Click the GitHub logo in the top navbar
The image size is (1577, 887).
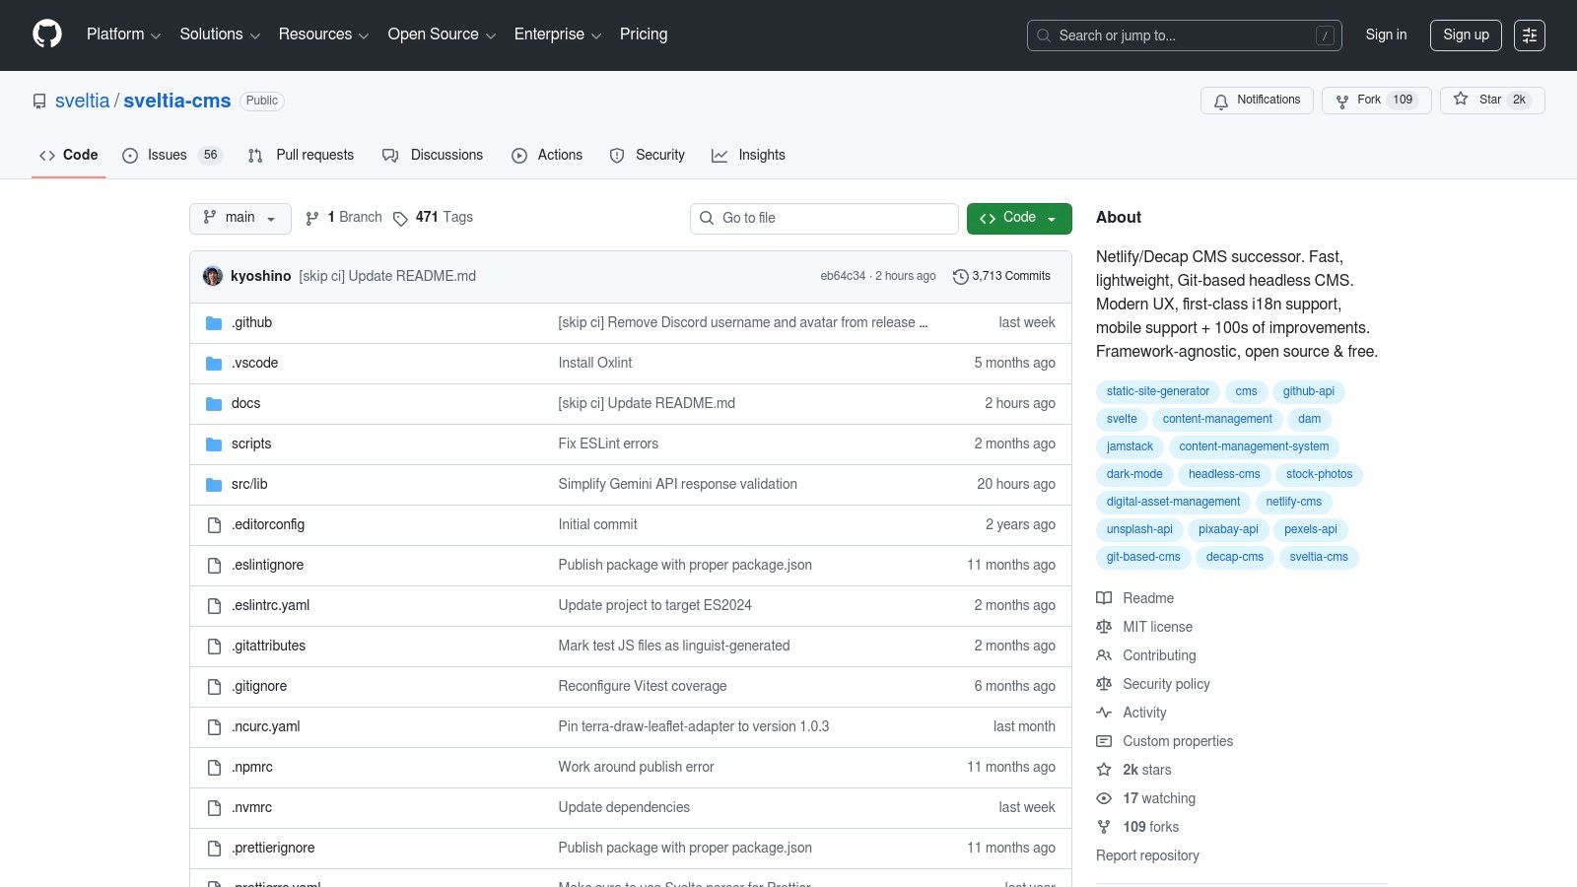click(46, 34)
